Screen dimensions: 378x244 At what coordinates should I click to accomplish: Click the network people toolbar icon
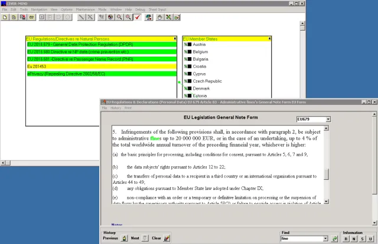(x=149, y=17)
